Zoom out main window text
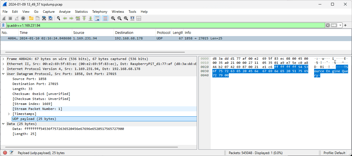Viewport: 352px width, 156px height. [120, 18]
